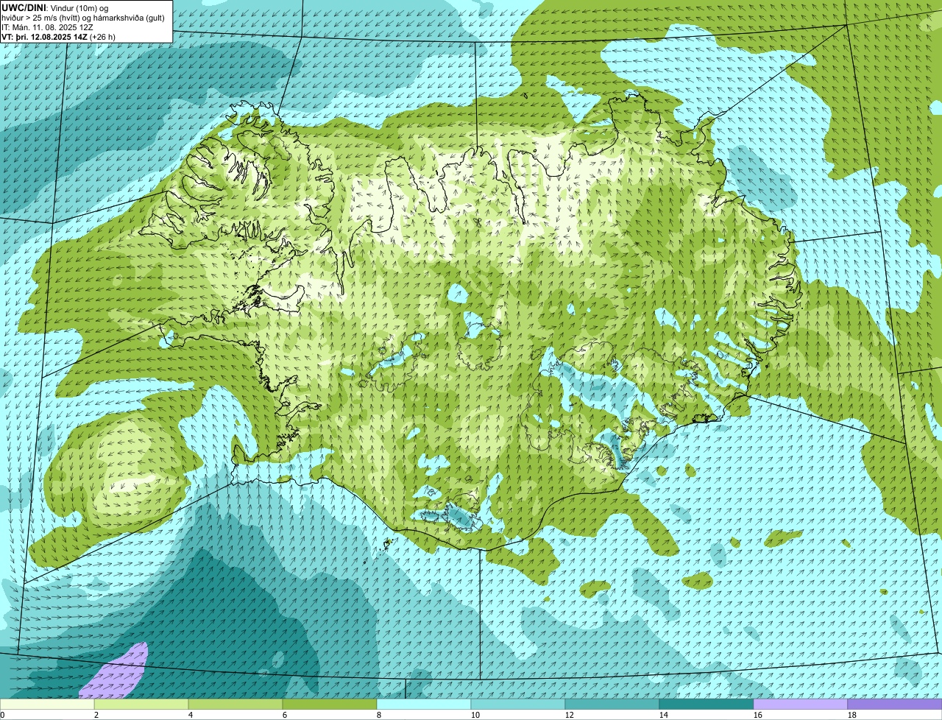Screen dimensions: 942x720
Task: Click the purple high-wind area on the map
Action: (x=118, y=674)
